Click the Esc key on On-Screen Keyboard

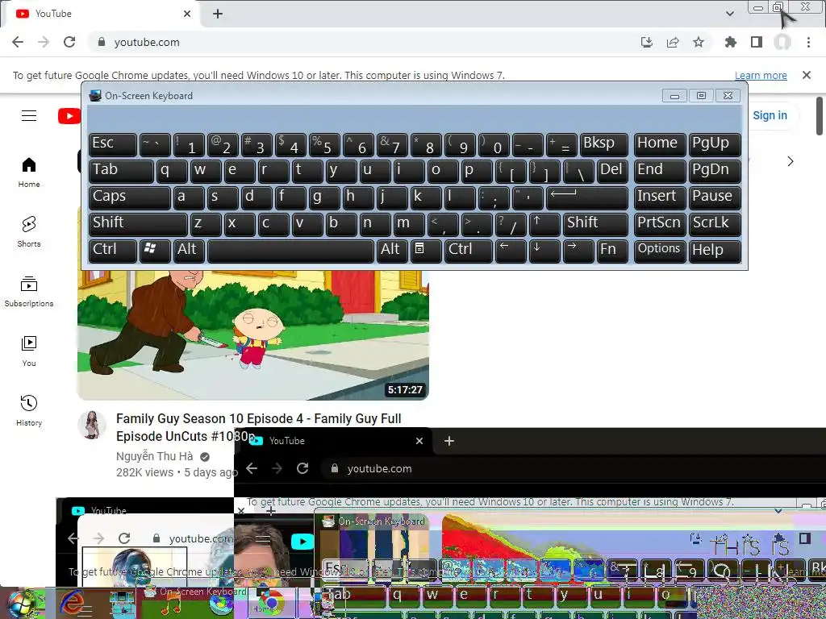(113, 143)
